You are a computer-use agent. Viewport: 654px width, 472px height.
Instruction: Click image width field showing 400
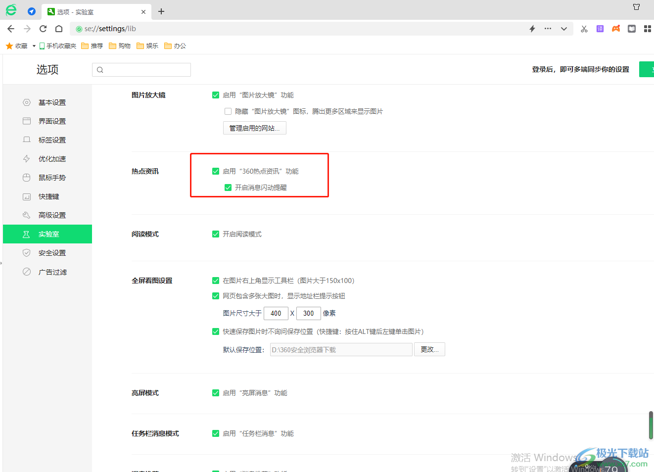(276, 313)
